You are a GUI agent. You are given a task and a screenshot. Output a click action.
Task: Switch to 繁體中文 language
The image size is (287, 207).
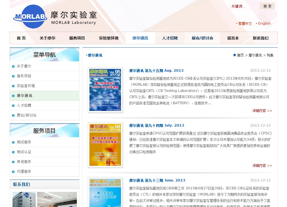[245, 24]
